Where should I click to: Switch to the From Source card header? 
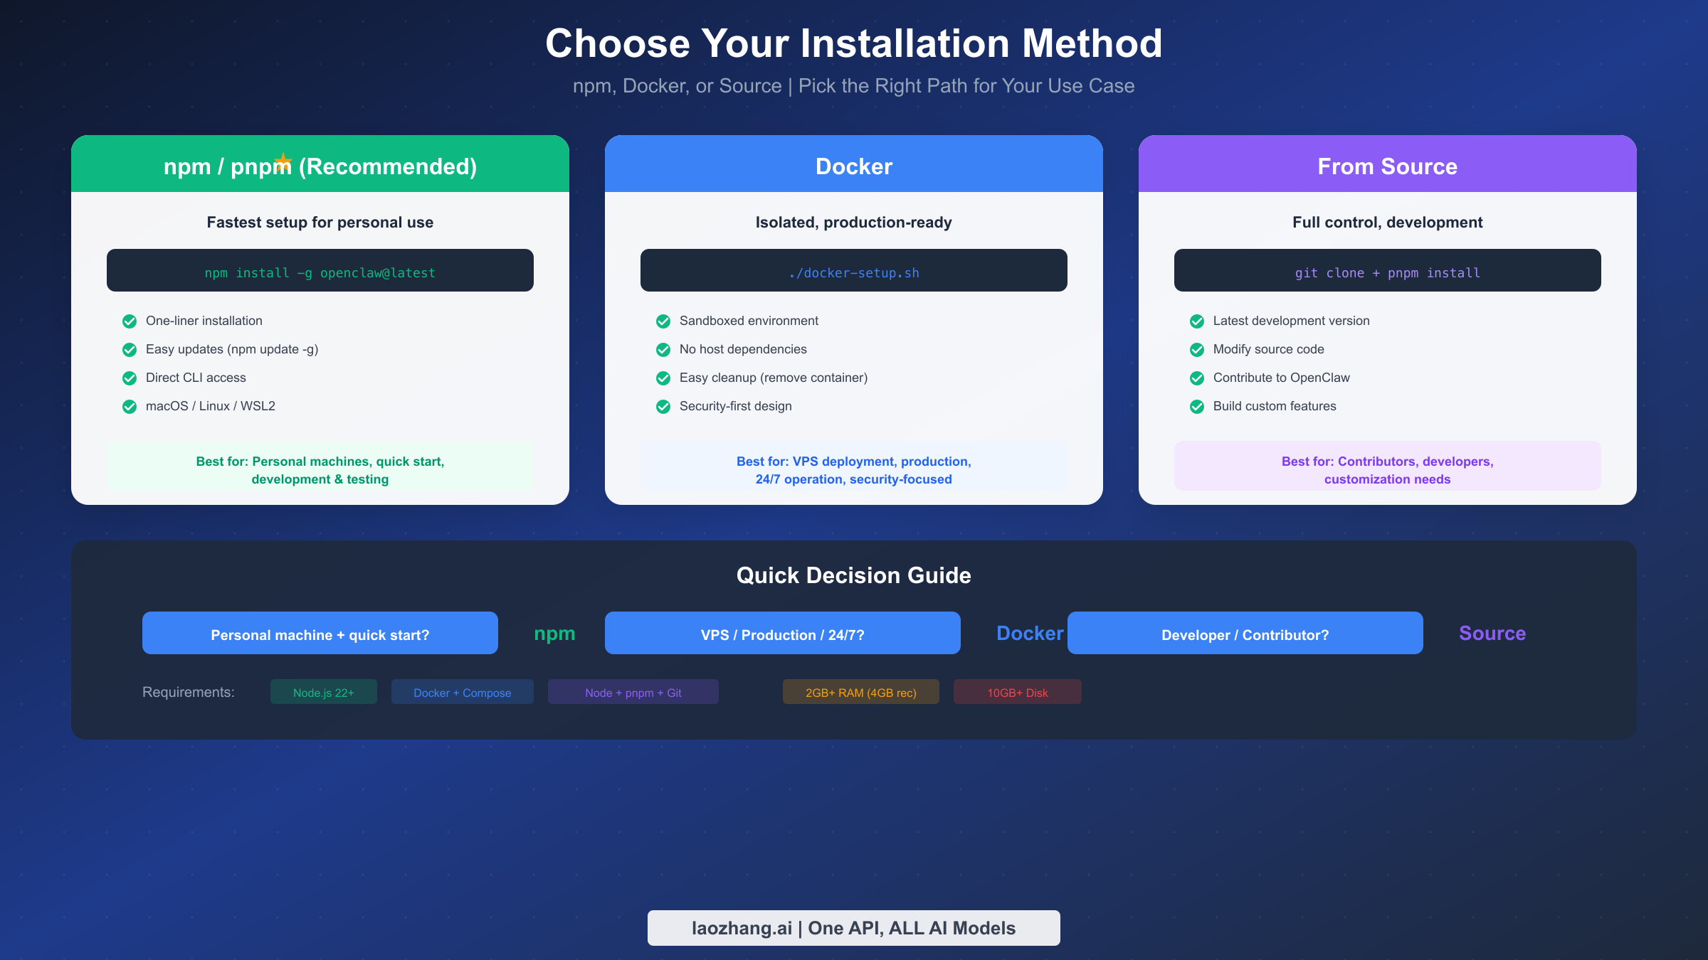pos(1386,166)
